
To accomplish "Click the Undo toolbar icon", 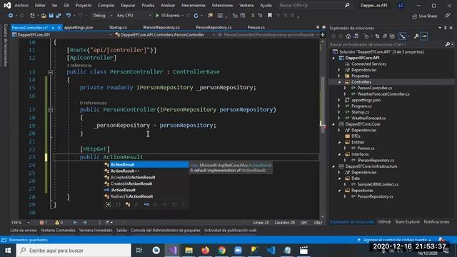I will click(68, 16).
